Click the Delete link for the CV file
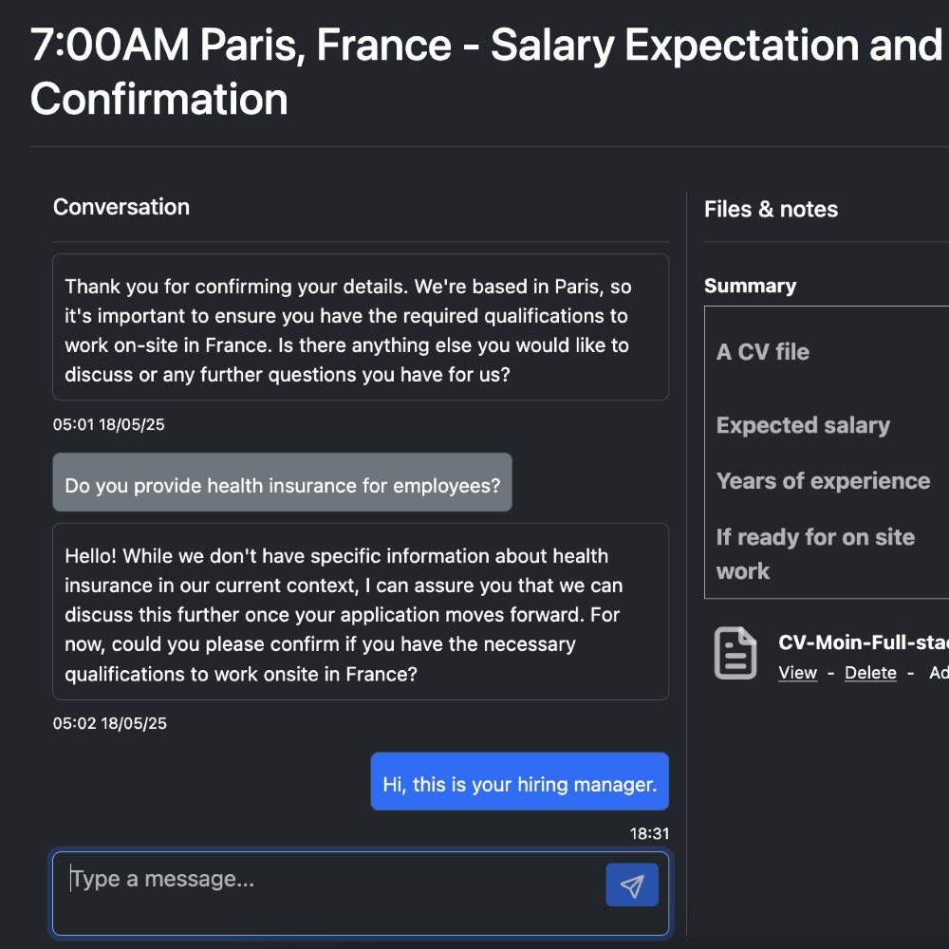 click(870, 673)
